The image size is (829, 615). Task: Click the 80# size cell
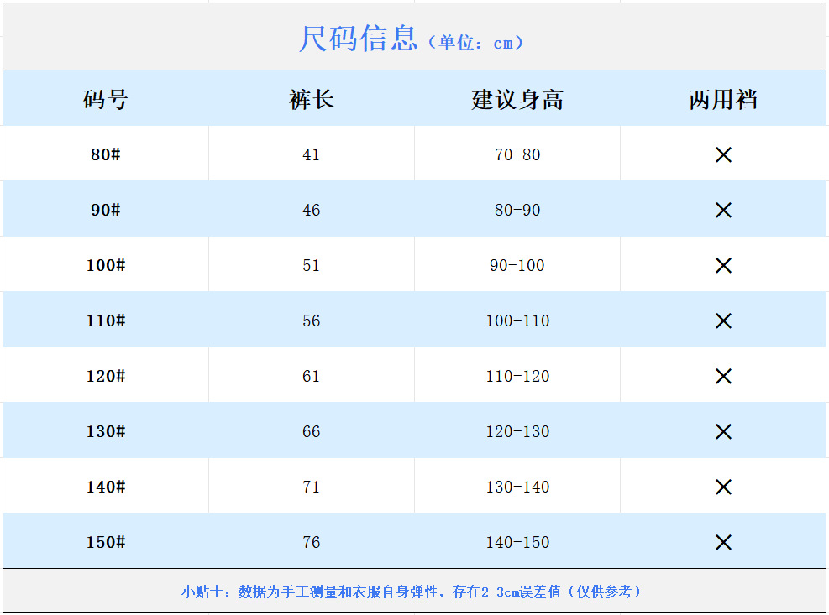point(105,154)
